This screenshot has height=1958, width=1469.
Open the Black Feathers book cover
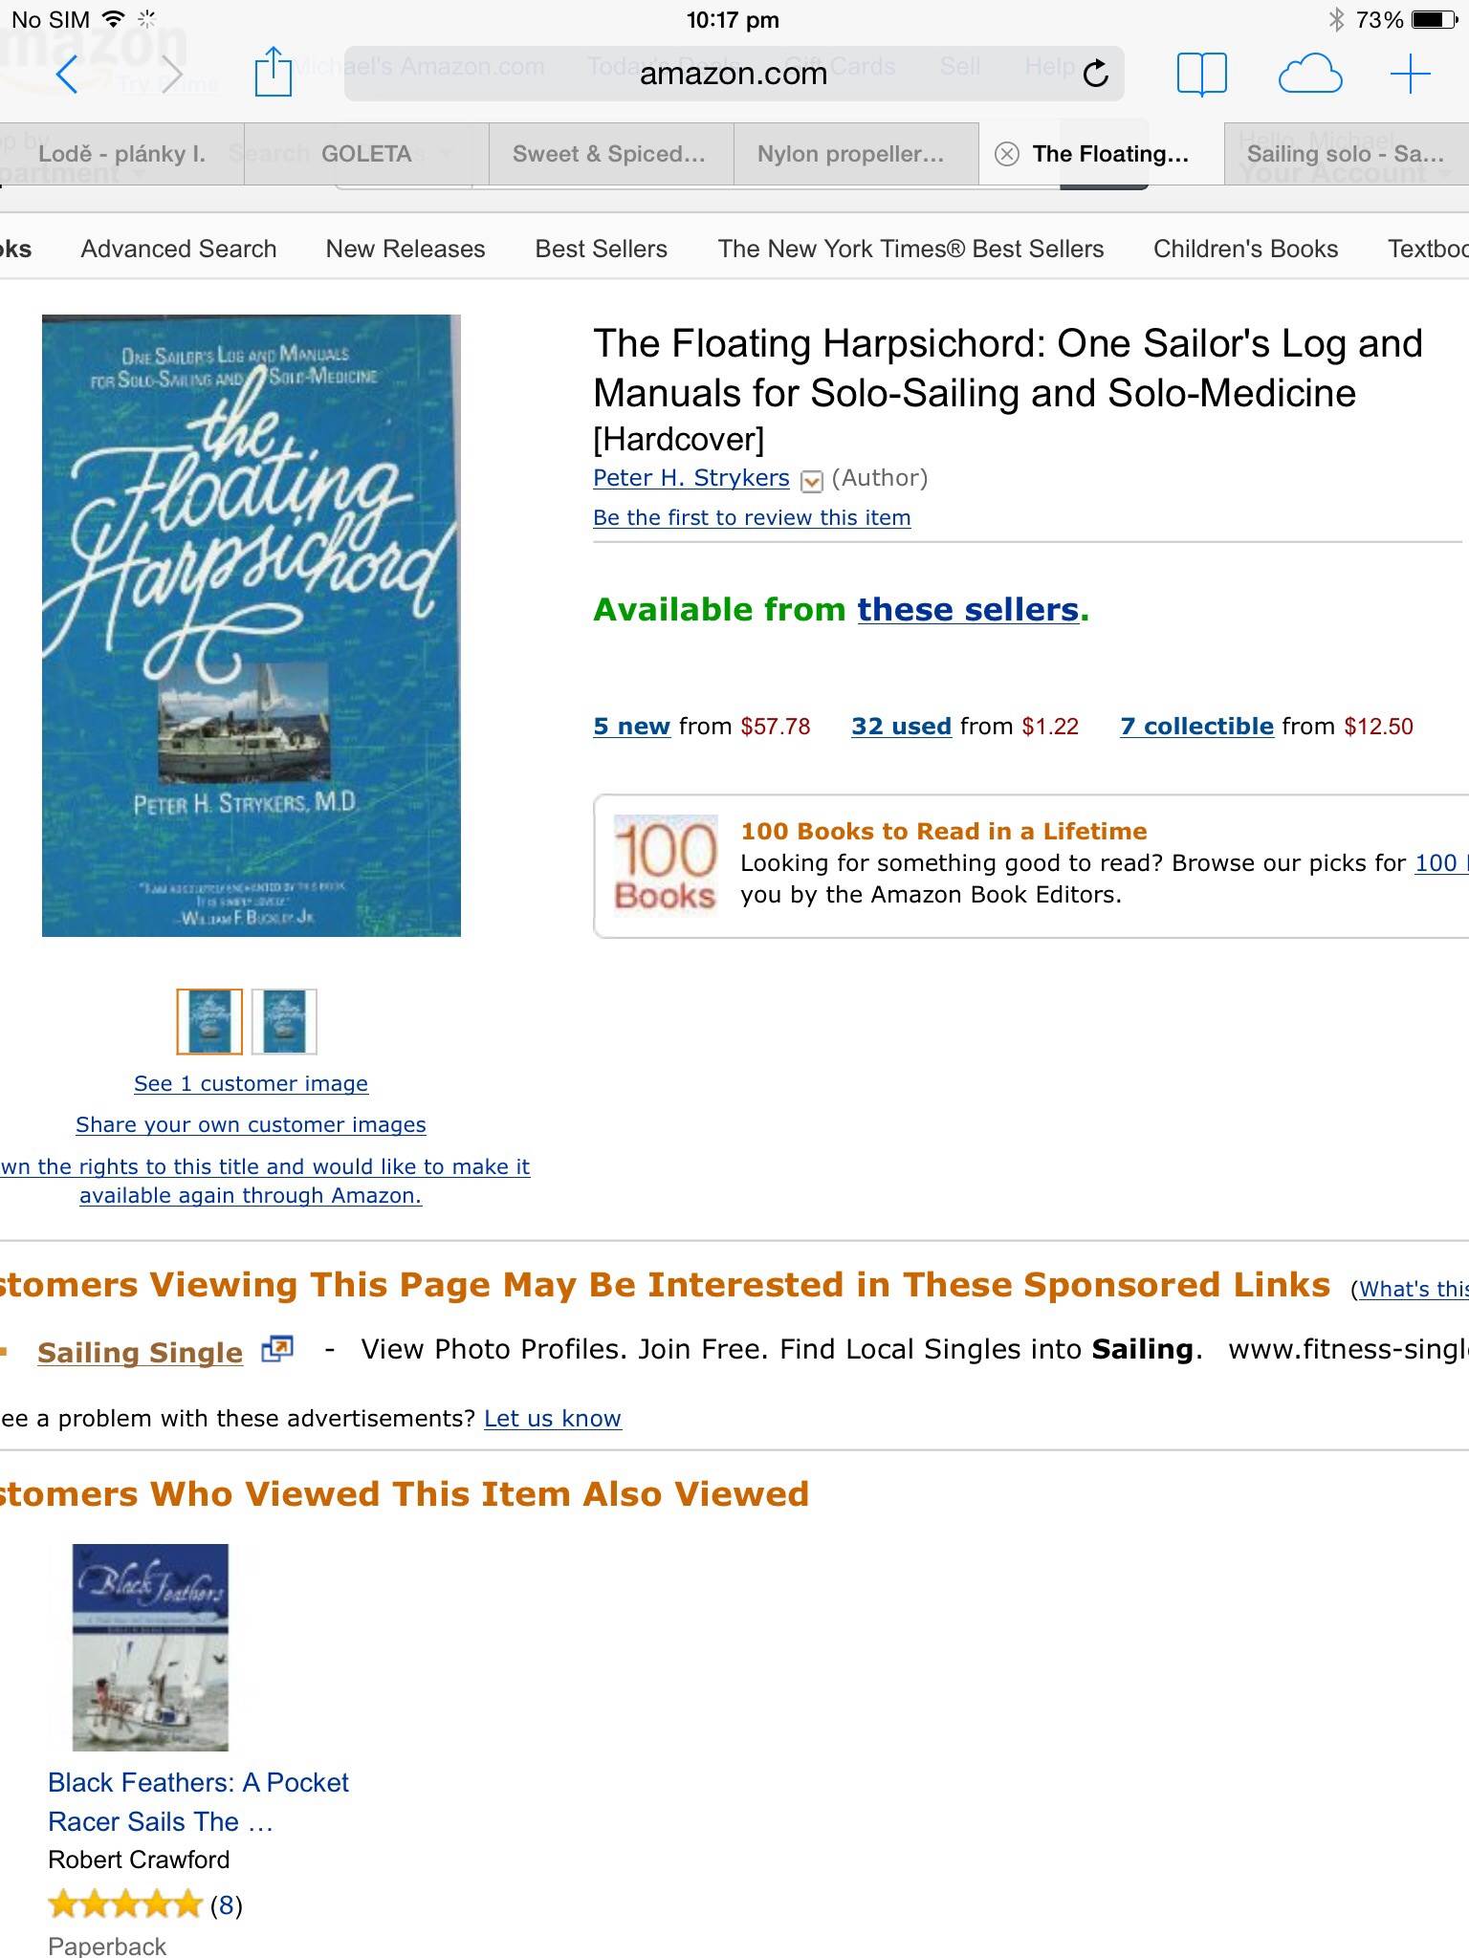pyautogui.click(x=150, y=1647)
